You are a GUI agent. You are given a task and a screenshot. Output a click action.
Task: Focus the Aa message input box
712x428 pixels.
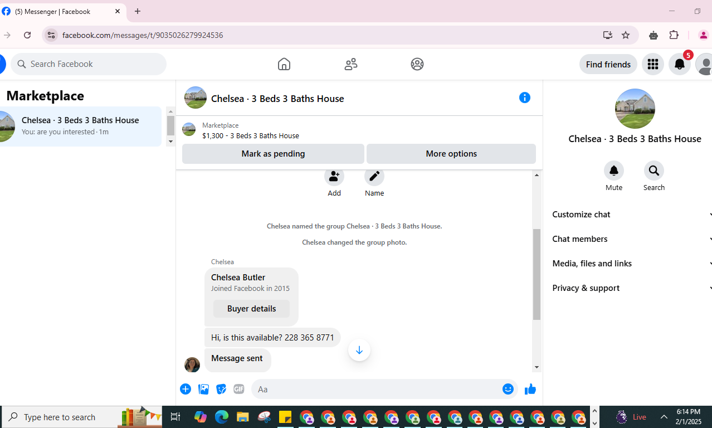[x=377, y=389]
